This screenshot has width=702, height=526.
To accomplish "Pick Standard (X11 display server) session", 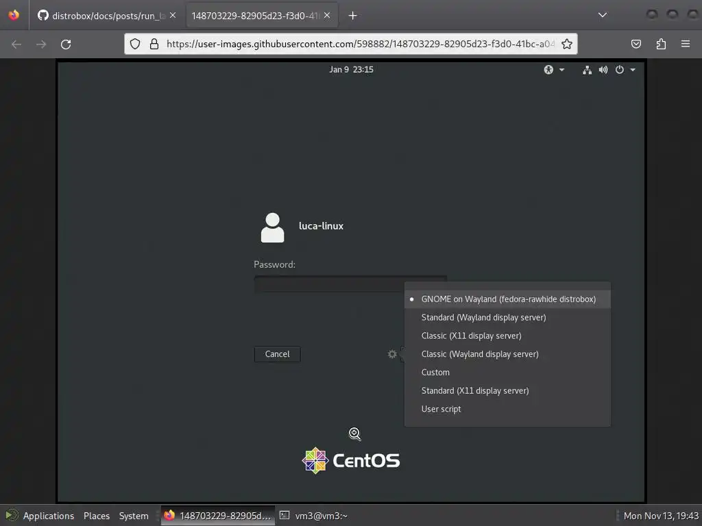I will 507,391.
